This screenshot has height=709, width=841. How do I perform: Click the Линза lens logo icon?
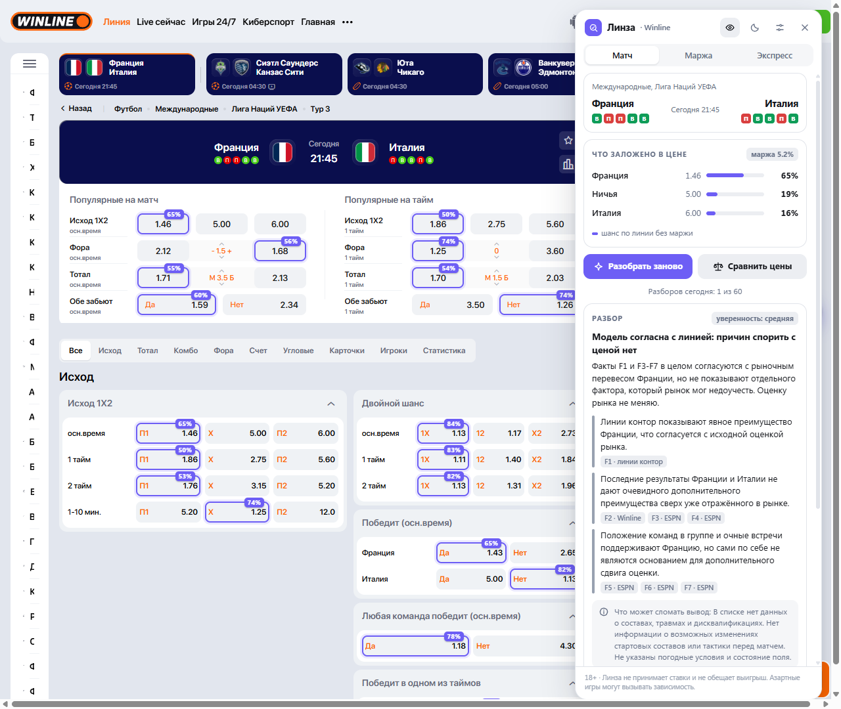click(593, 28)
